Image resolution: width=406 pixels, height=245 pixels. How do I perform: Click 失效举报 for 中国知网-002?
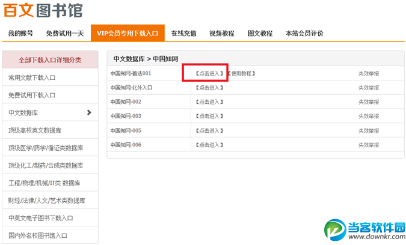click(x=369, y=102)
